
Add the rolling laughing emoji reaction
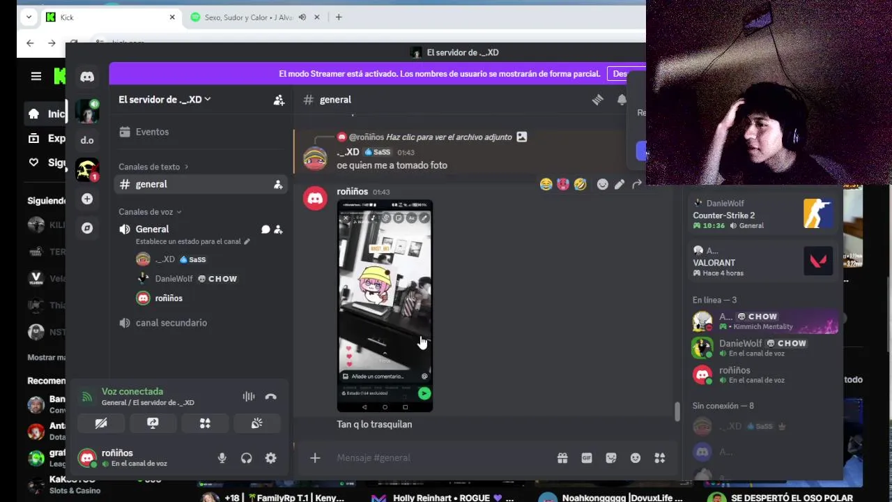pos(580,184)
